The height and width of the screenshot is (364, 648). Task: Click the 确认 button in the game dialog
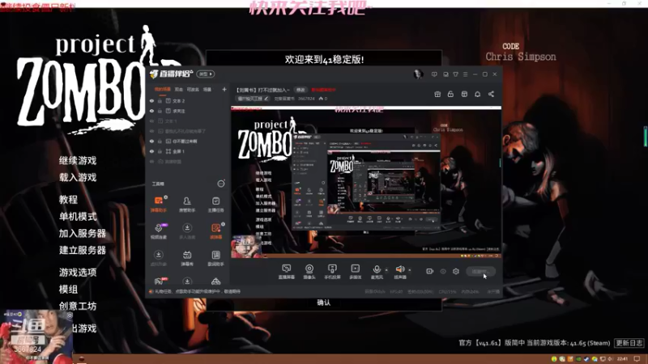click(x=323, y=303)
